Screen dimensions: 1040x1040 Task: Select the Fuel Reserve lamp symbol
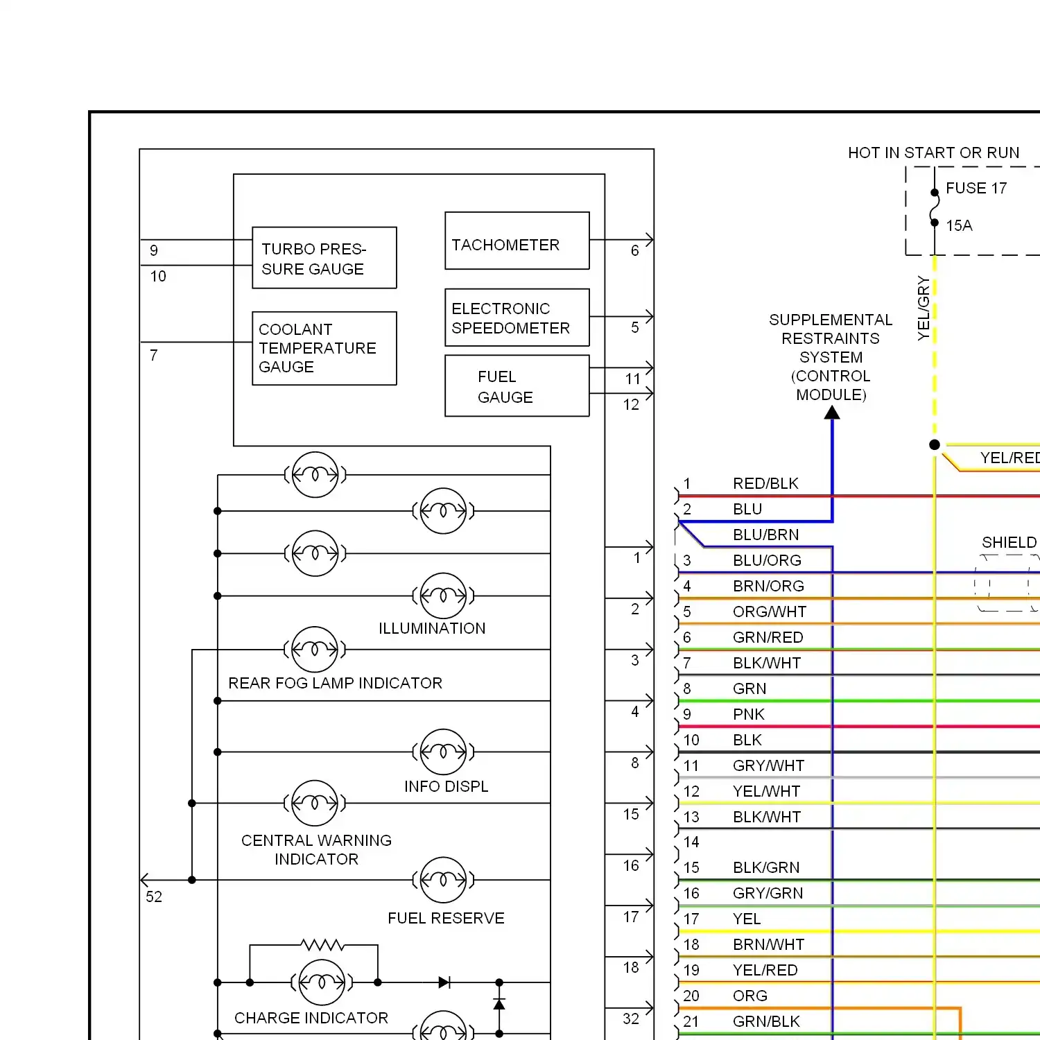443,881
